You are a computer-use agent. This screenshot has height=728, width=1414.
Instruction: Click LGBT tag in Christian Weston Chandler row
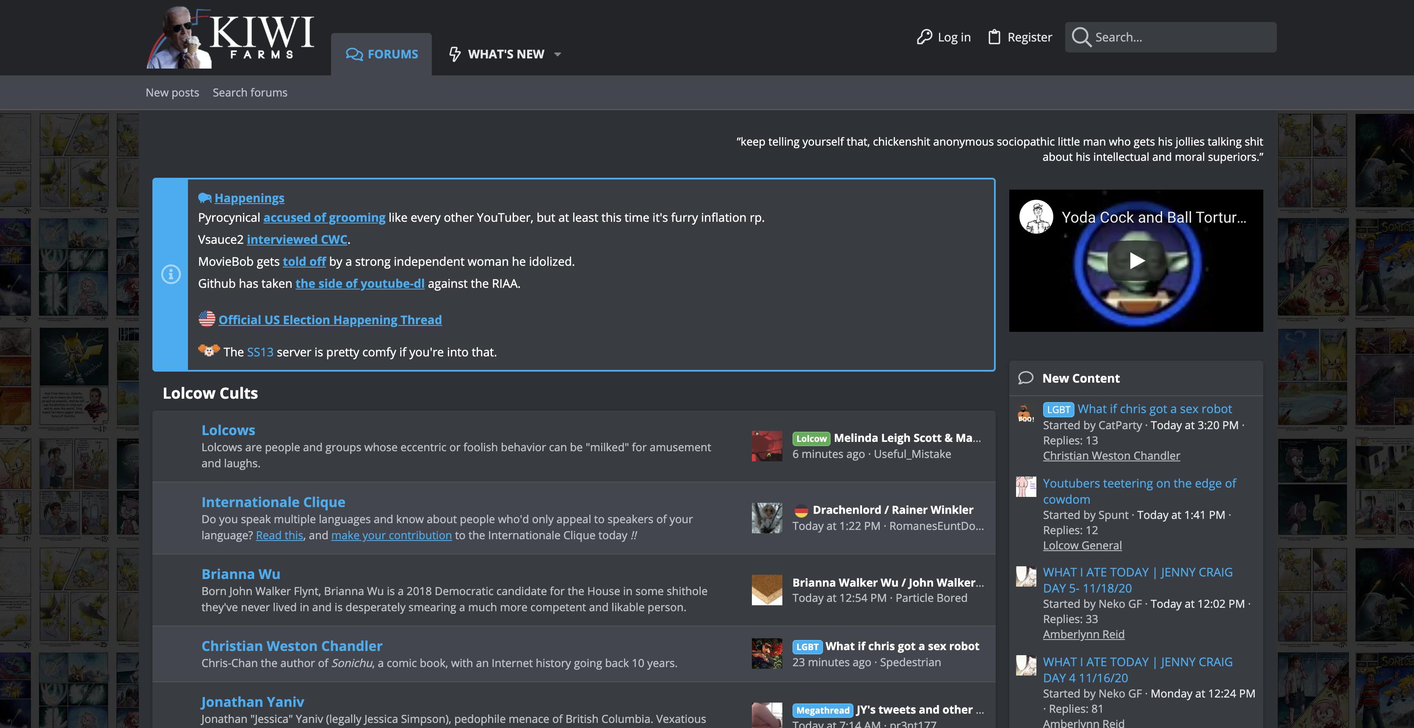coord(807,647)
